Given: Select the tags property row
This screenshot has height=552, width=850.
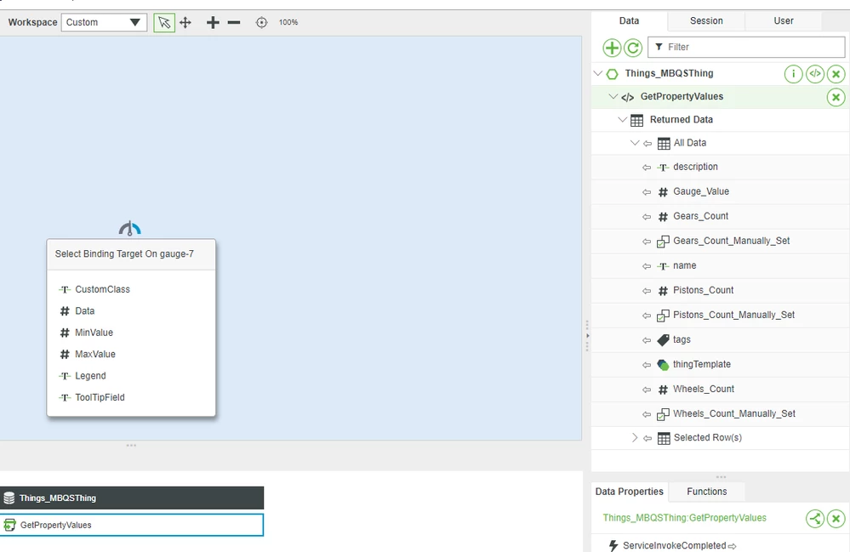Looking at the screenshot, I should (721, 339).
